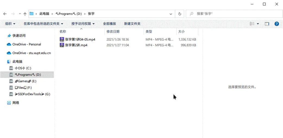Click the type cell of 张宇第2讲.mp4
Image resolution: width=283 pixels, height=138 pixels.
coord(159,45)
